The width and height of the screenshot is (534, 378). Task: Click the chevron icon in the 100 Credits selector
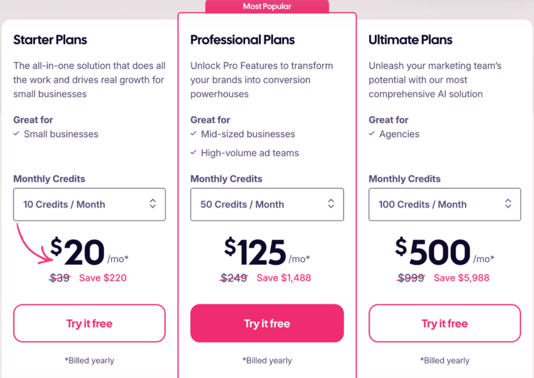point(508,204)
